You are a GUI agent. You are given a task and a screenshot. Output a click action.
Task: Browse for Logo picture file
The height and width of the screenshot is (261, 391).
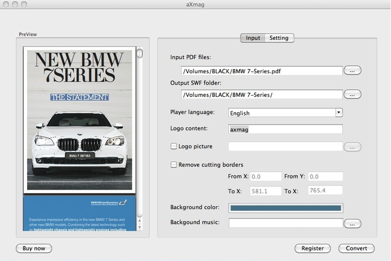[352, 147]
